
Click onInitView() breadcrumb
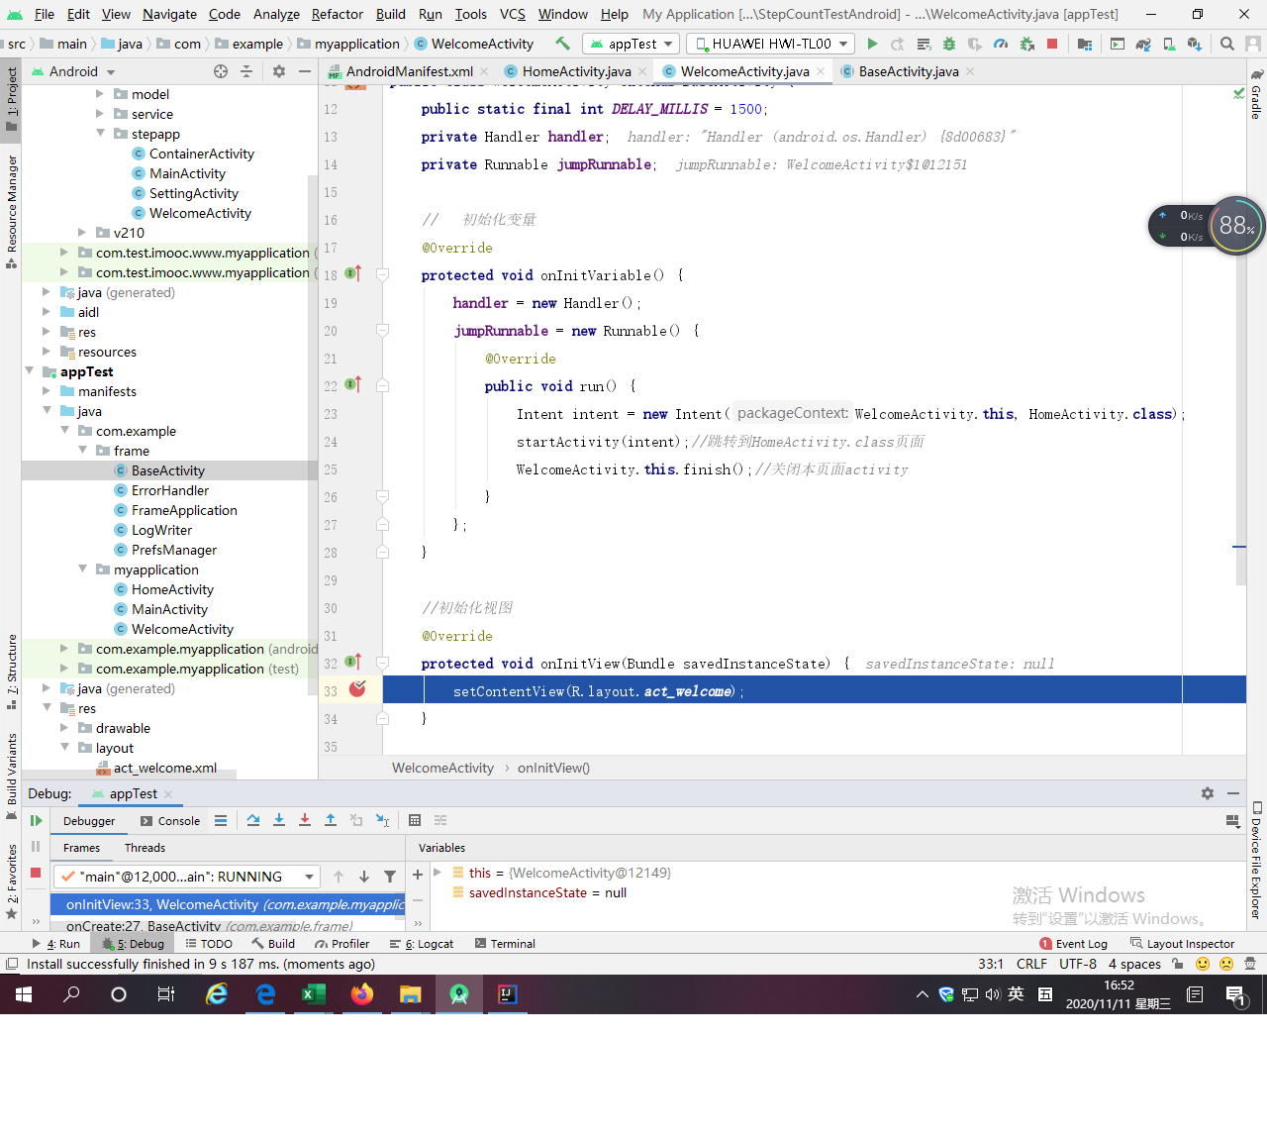553,768
